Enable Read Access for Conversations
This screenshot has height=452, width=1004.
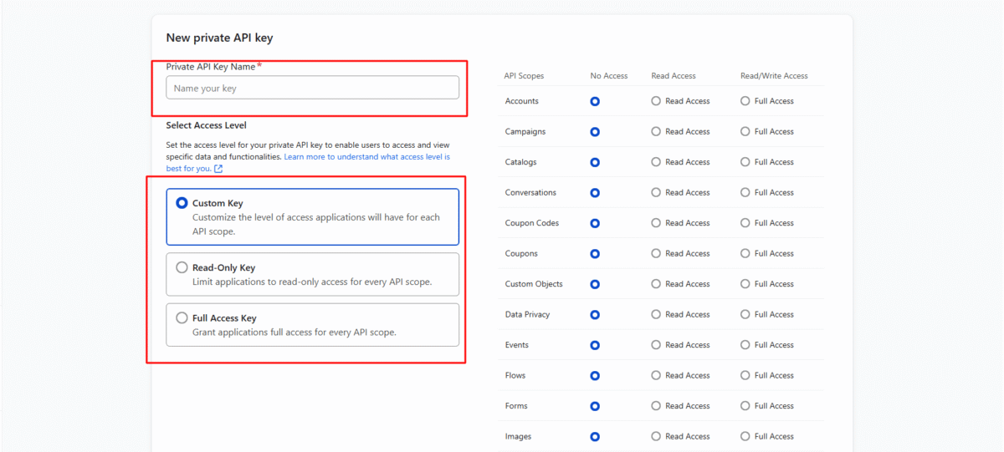[656, 193]
